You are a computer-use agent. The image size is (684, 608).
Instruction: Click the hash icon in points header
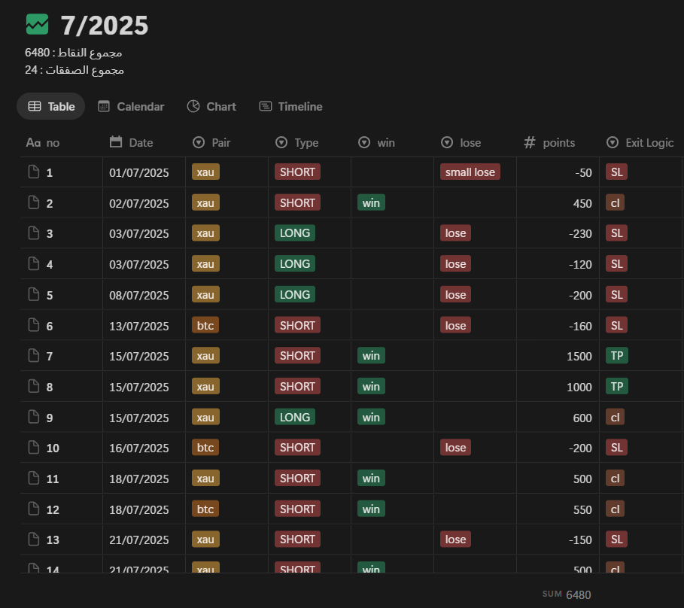click(530, 142)
